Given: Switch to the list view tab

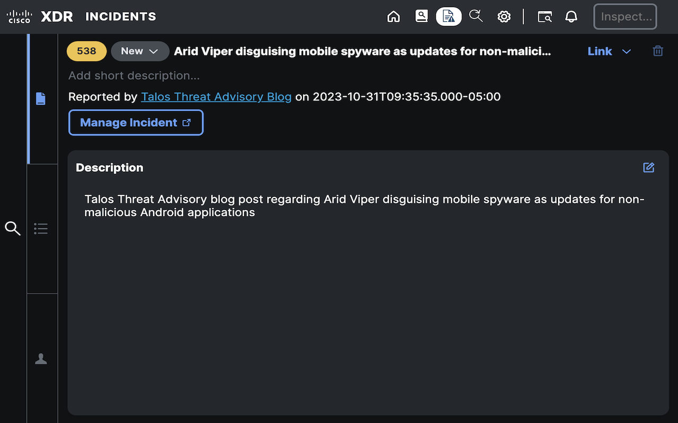Looking at the screenshot, I should coord(41,228).
